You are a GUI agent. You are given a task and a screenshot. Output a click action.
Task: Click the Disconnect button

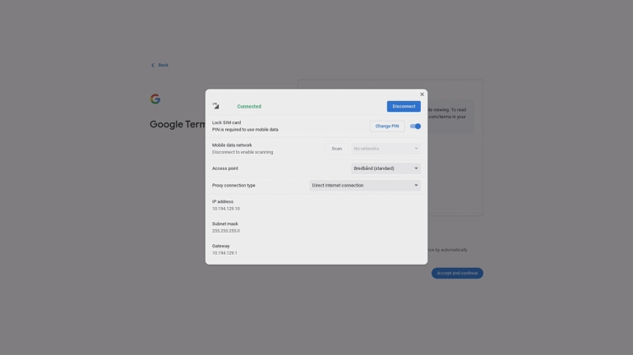coord(404,106)
